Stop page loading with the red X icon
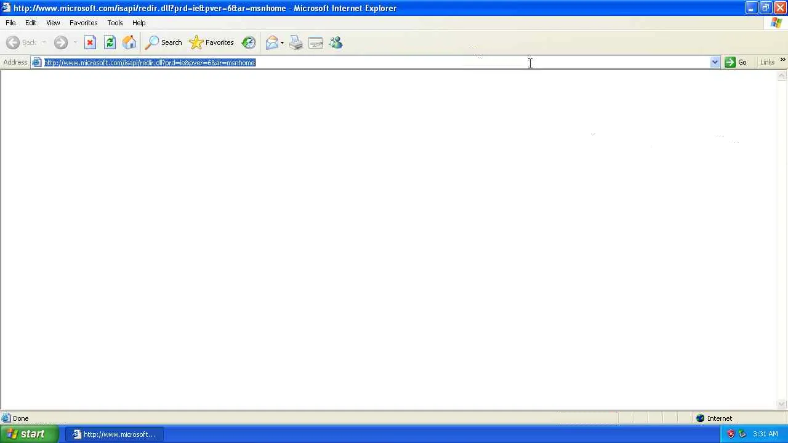Image resolution: width=788 pixels, height=443 pixels. pos(90,42)
